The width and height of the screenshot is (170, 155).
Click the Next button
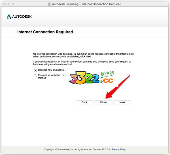click(x=122, y=102)
